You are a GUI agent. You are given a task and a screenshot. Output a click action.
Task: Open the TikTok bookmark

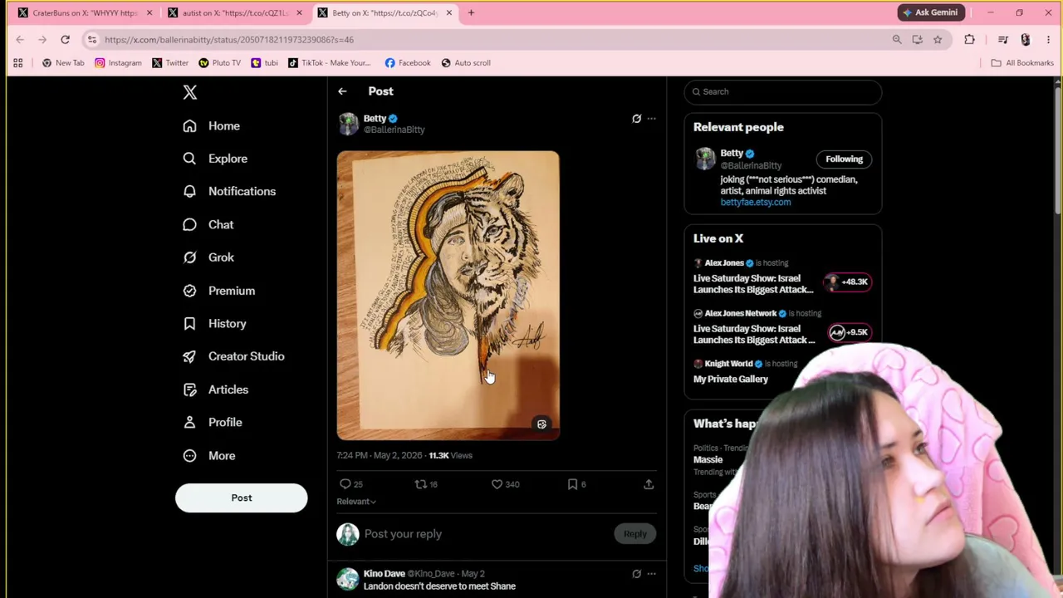329,63
